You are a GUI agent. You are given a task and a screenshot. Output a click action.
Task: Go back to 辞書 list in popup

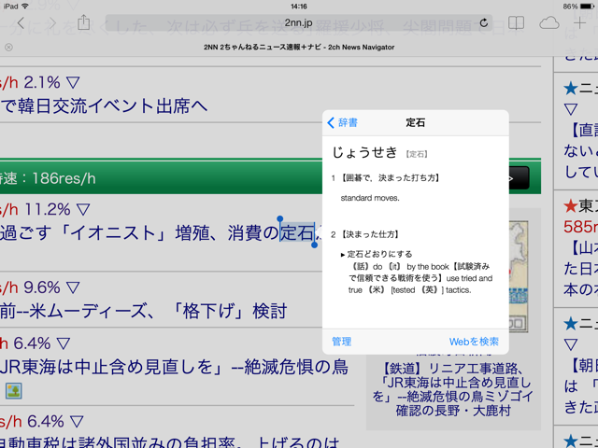[343, 122]
